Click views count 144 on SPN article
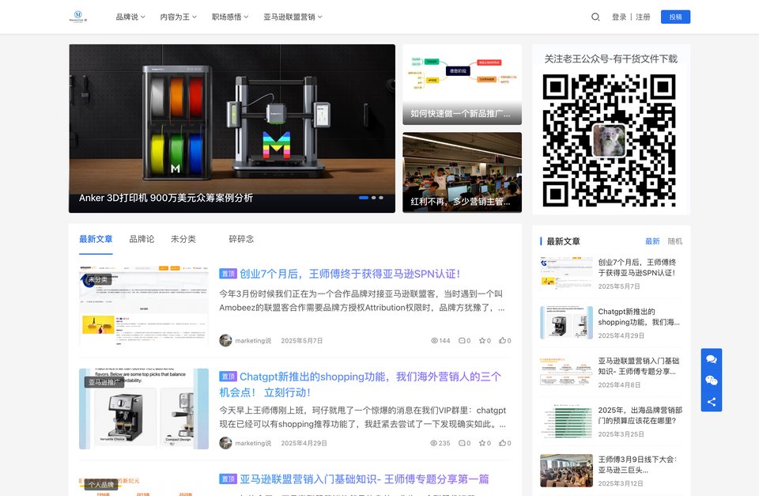The image size is (759, 496). (440, 340)
